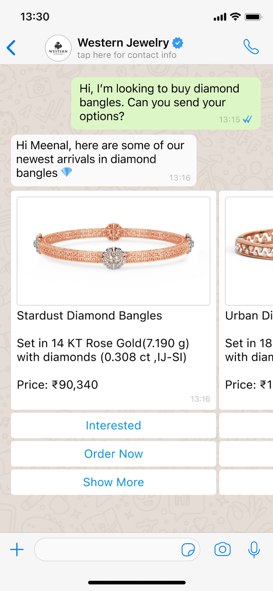Tap the "Hi Meenal" reply message bubble

[104, 160]
